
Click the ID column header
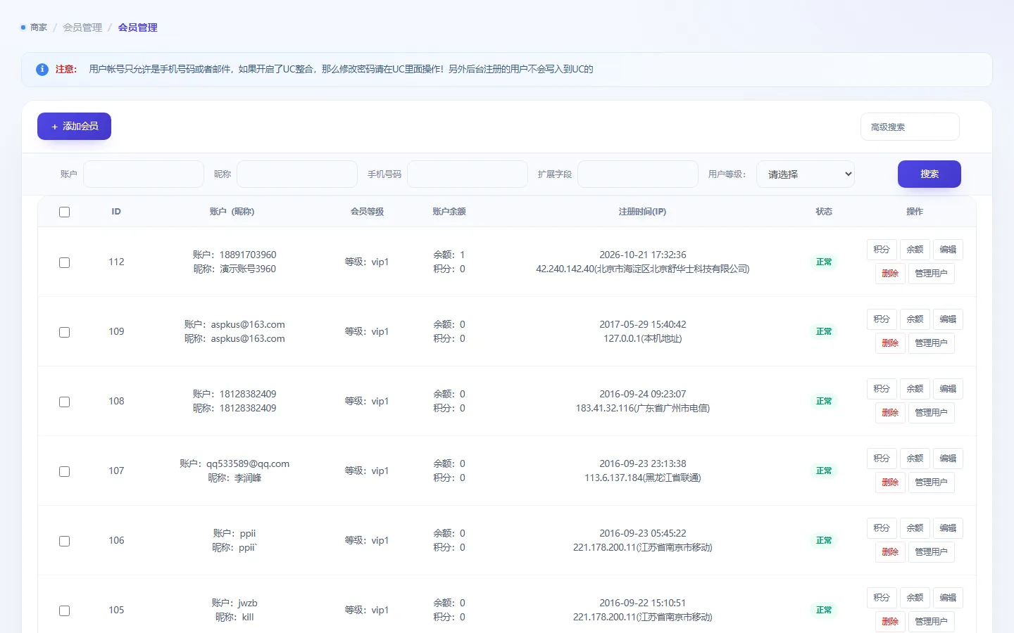tap(116, 212)
